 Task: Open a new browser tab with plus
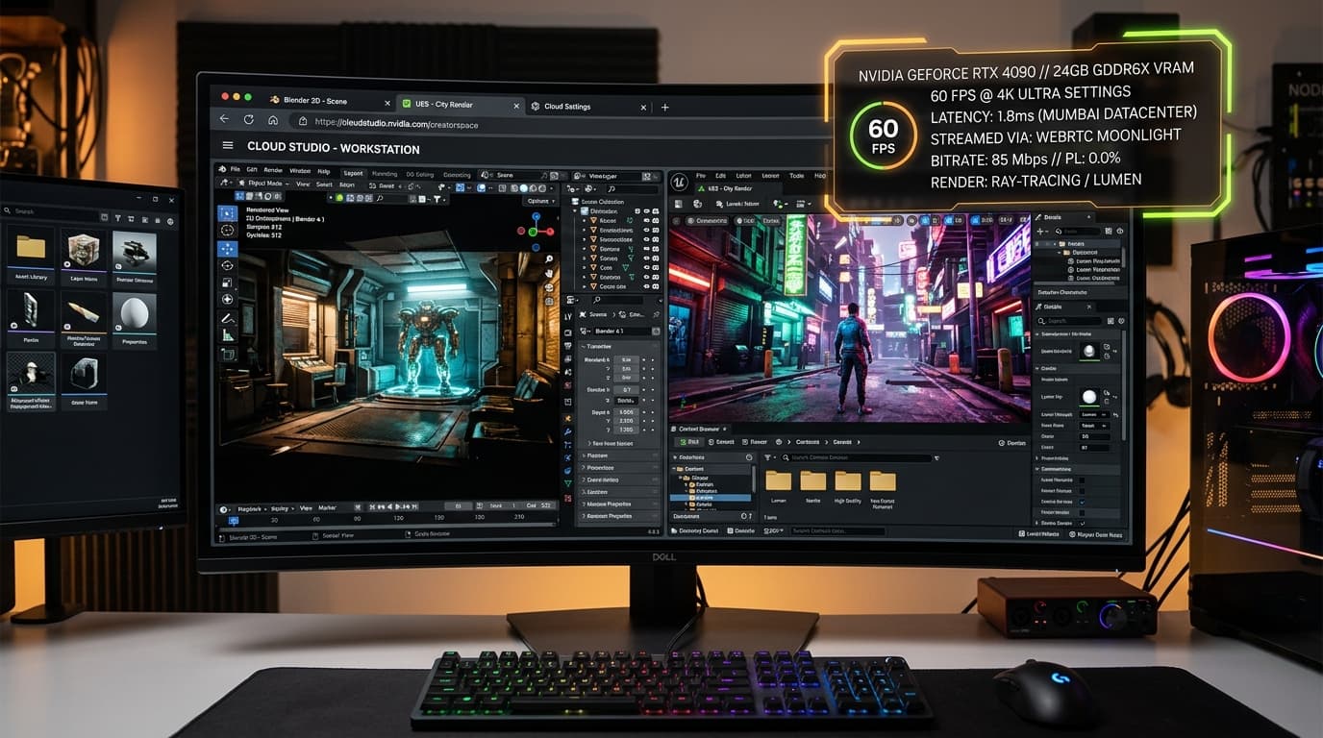664,107
